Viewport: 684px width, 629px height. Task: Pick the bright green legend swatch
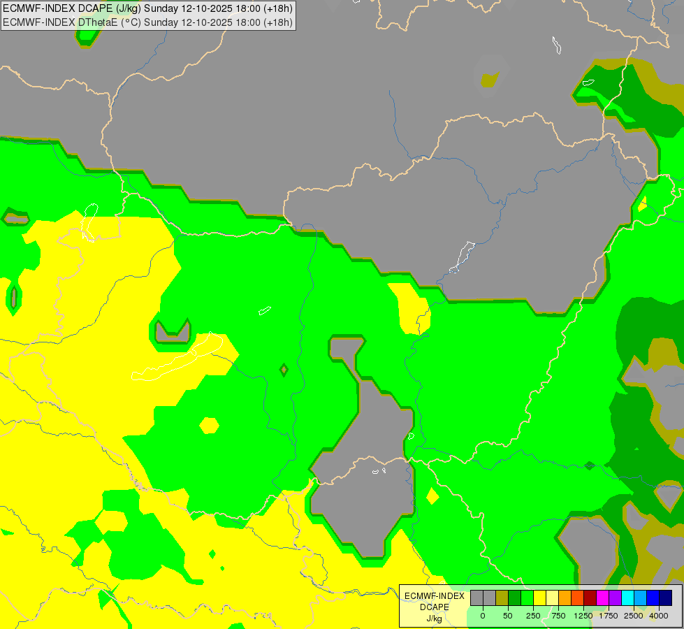527,598
